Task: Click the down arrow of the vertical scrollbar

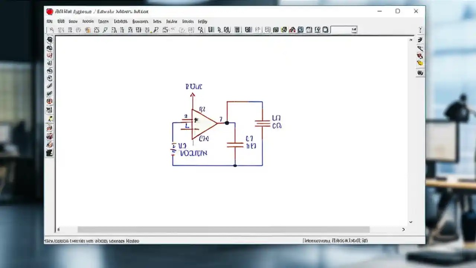Action: pyautogui.click(x=411, y=222)
